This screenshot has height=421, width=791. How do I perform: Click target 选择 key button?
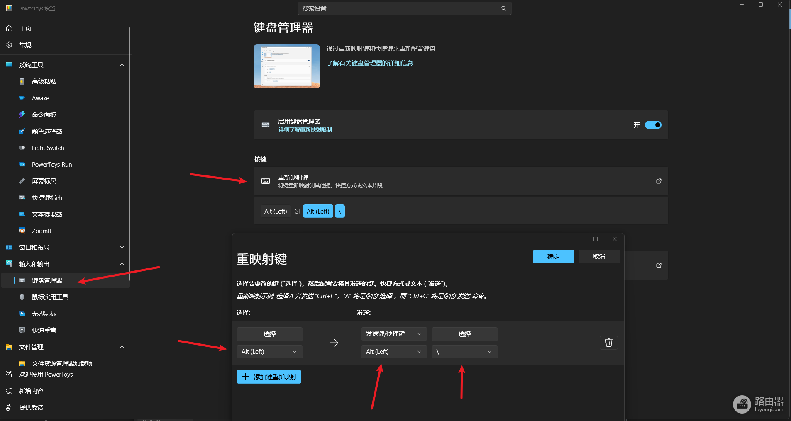point(465,334)
